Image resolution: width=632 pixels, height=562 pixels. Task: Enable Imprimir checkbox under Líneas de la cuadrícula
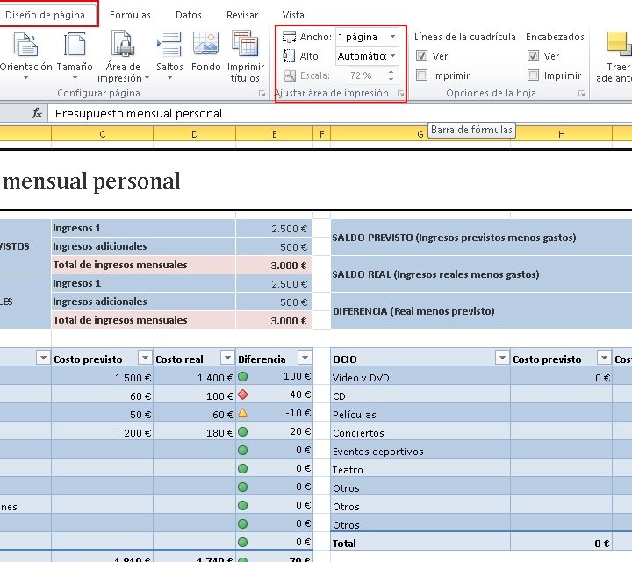point(422,75)
